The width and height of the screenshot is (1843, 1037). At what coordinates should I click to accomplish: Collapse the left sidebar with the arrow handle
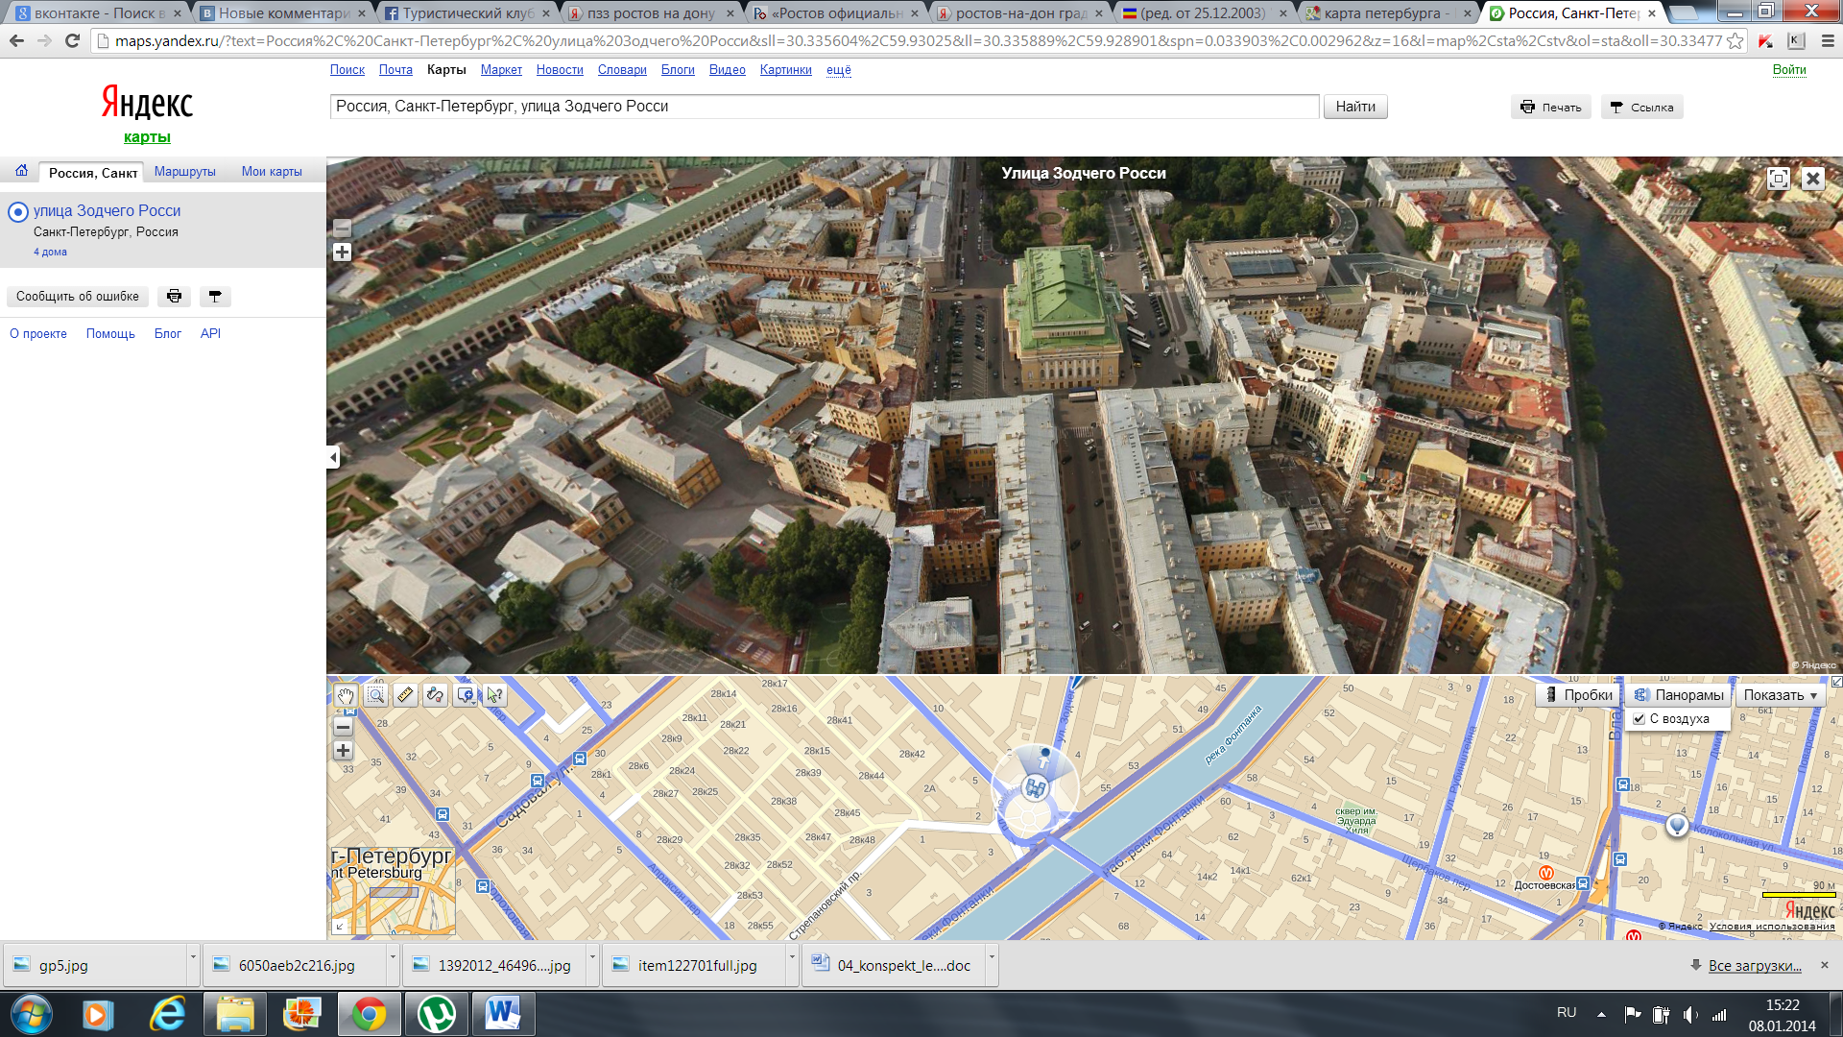(332, 457)
